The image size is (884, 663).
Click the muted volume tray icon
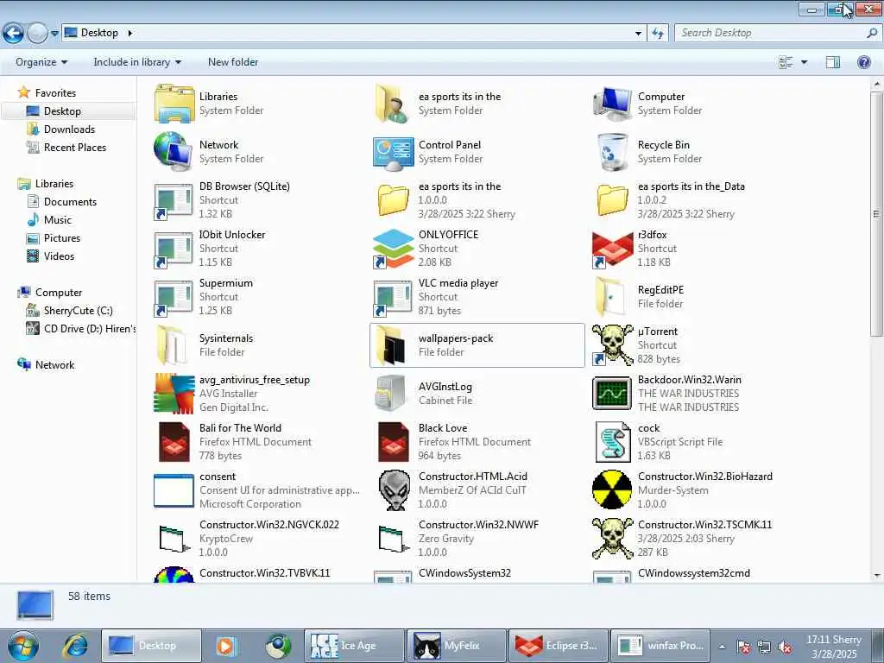[x=784, y=647]
